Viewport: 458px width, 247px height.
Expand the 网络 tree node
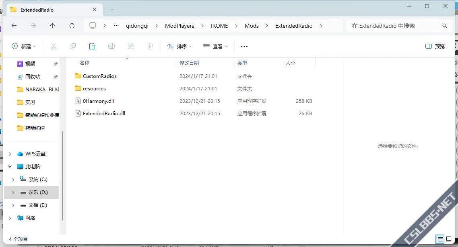pos(10,218)
